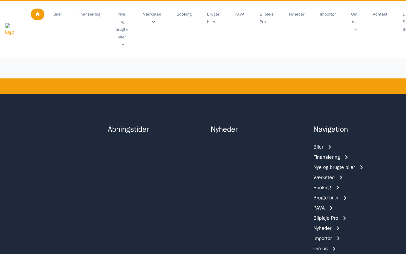Open Nye og brugte biler top menu label
Image resolution: width=406 pixels, height=254 pixels.
click(x=122, y=26)
